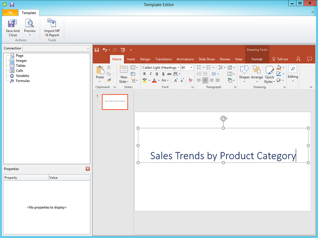Expand the font name combo box
Image resolution: width=318 pixels, height=238 pixels.
(x=178, y=68)
